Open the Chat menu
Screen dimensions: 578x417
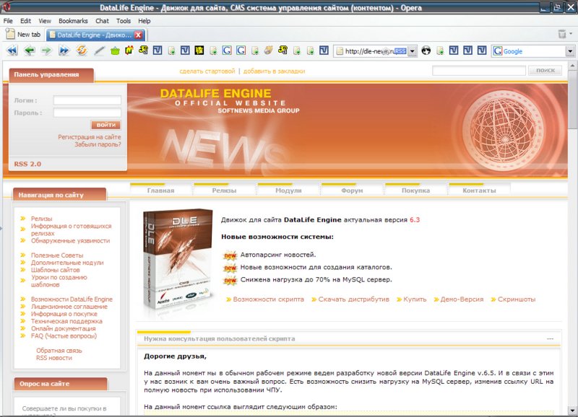pos(102,21)
